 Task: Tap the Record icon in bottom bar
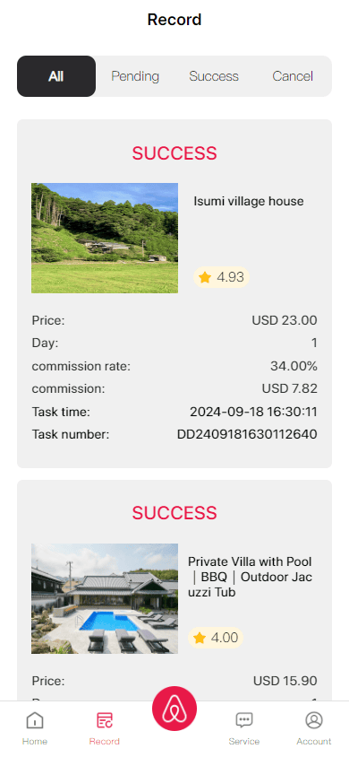[x=105, y=720]
